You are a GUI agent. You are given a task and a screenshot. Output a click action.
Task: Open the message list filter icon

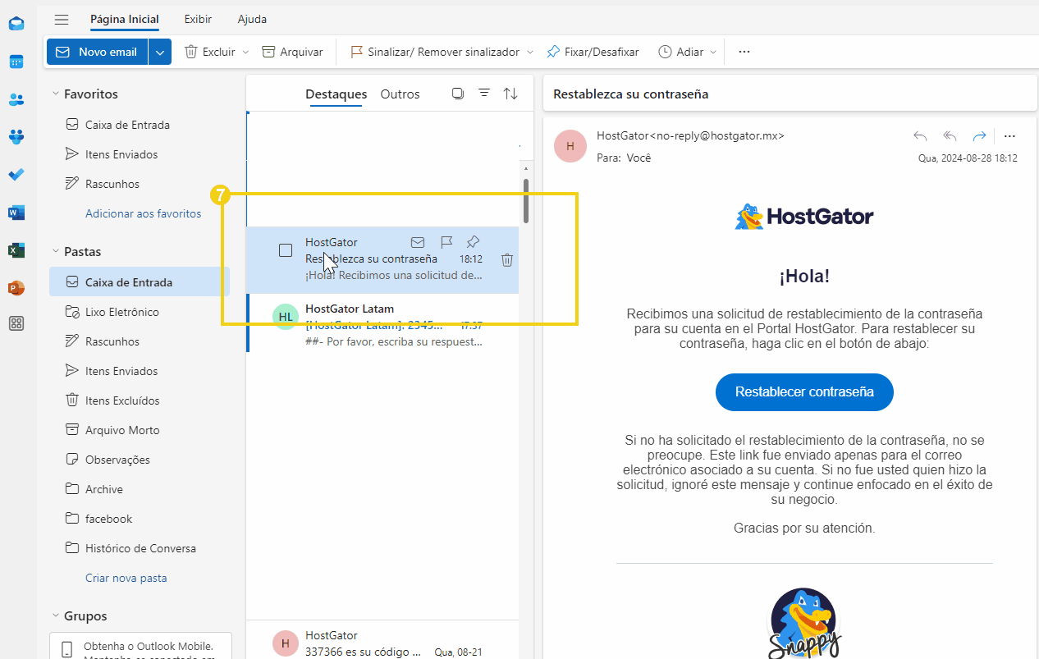pyautogui.click(x=484, y=94)
